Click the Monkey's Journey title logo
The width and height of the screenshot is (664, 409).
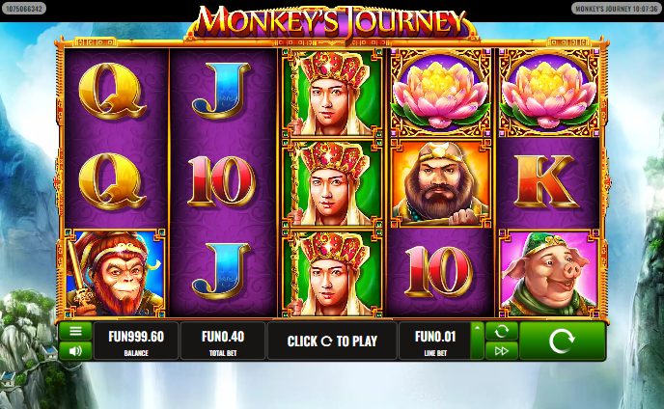coord(332,22)
